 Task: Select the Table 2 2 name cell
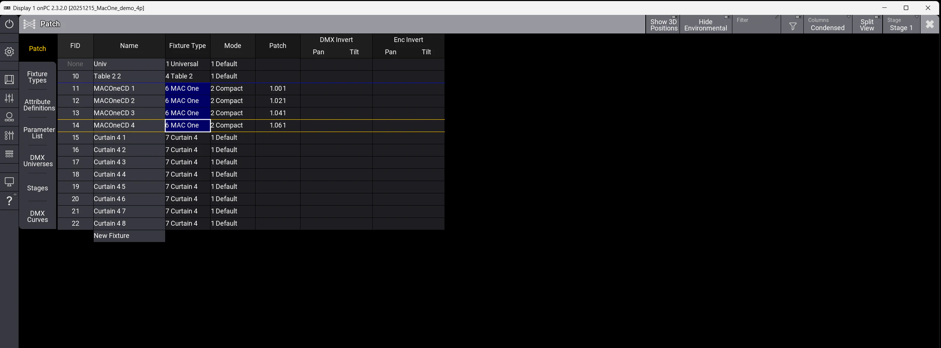point(129,76)
